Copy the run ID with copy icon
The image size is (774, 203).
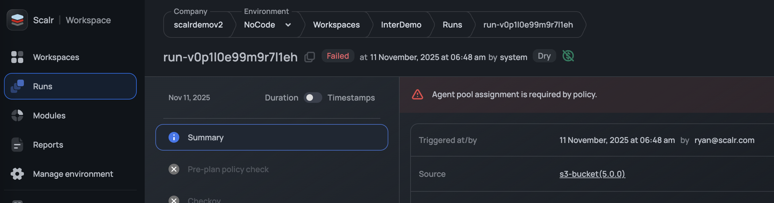click(x=310, y=57)
